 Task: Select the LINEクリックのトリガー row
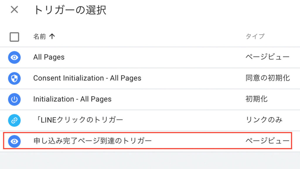pos(150,120)
